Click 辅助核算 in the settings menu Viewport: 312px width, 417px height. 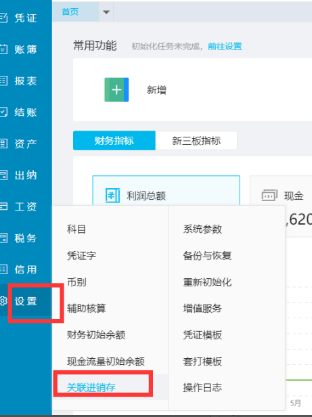coord(87,308)
